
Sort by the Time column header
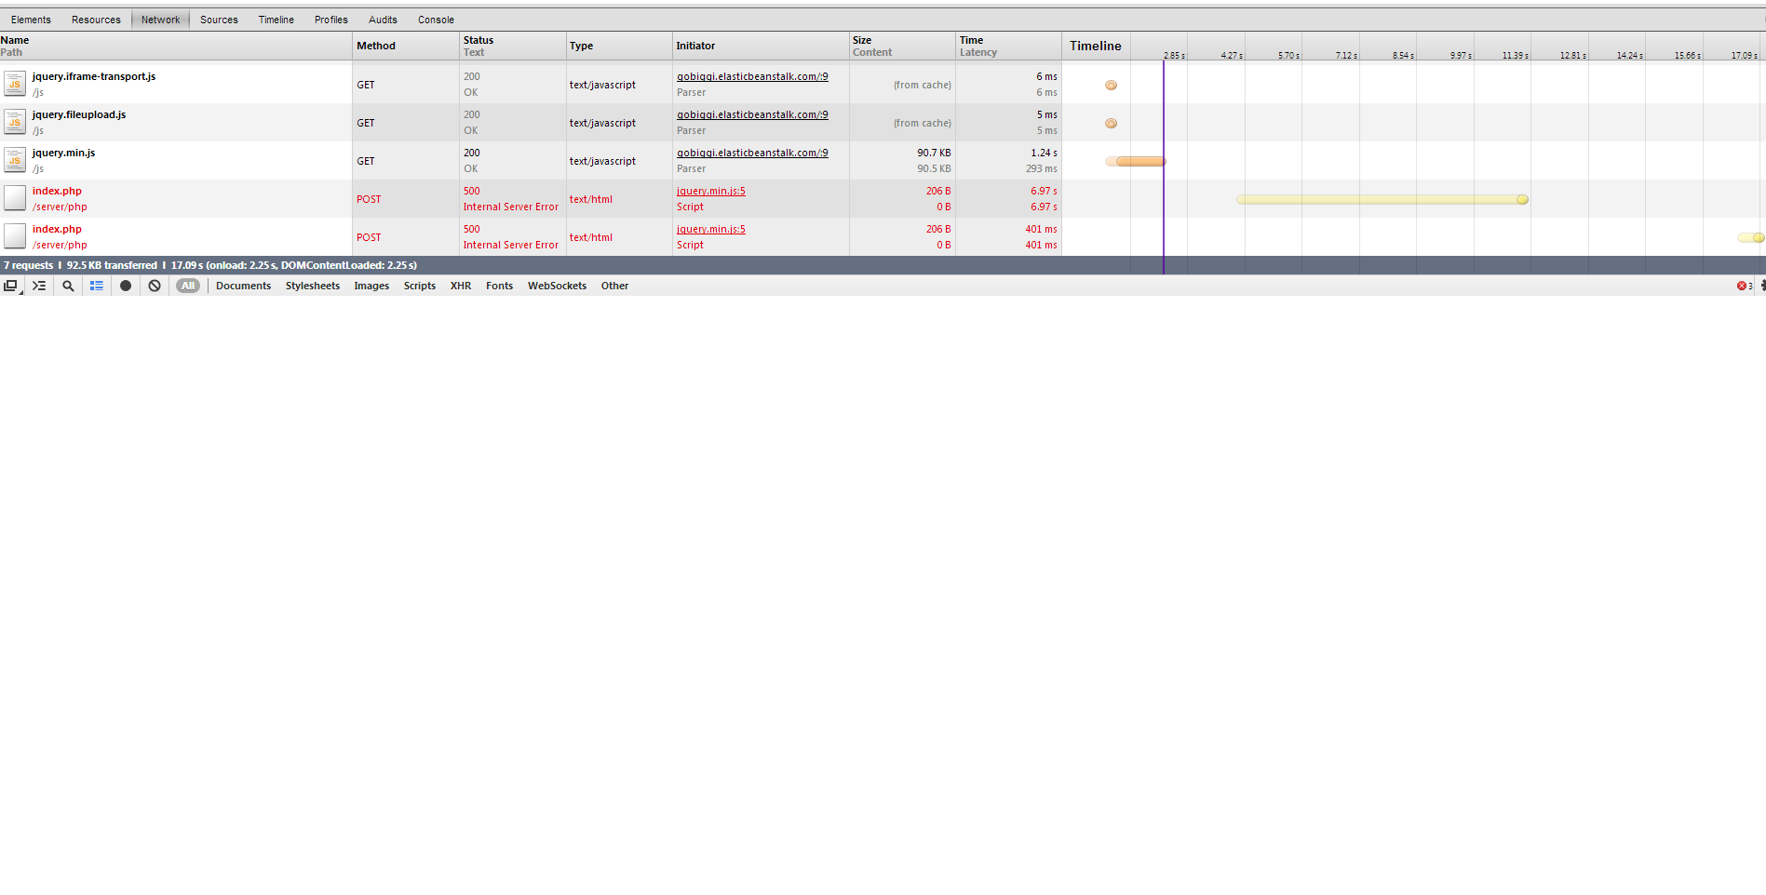coord(1008,46)
